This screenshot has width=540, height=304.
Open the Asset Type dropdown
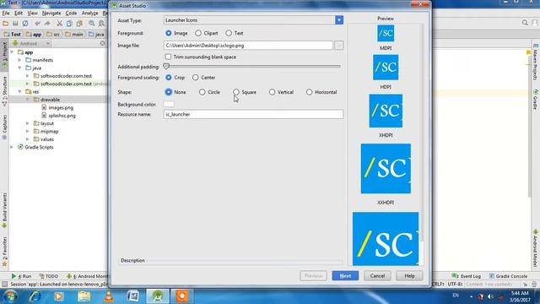tap(339, 20)
